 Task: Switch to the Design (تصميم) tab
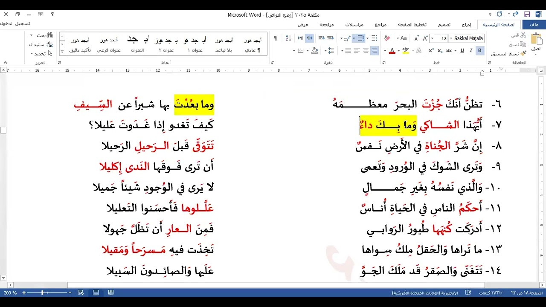tap(444, 25)
